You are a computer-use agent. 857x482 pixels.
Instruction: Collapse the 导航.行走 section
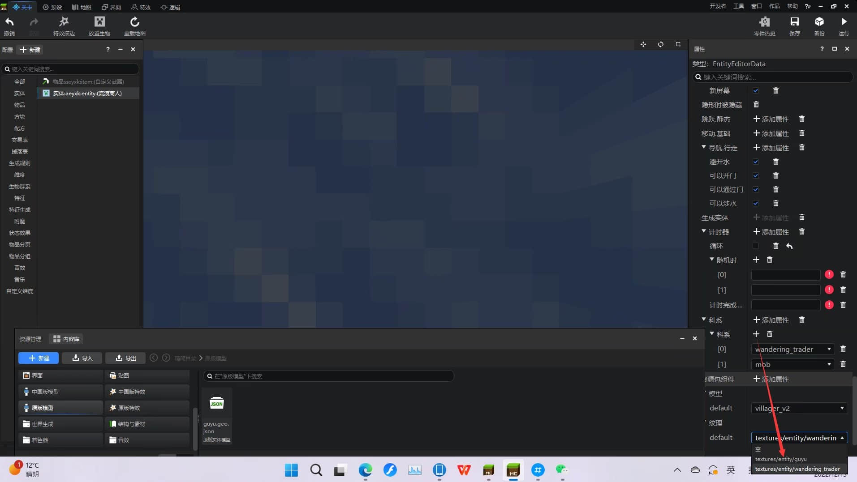(x=704, y=147)
